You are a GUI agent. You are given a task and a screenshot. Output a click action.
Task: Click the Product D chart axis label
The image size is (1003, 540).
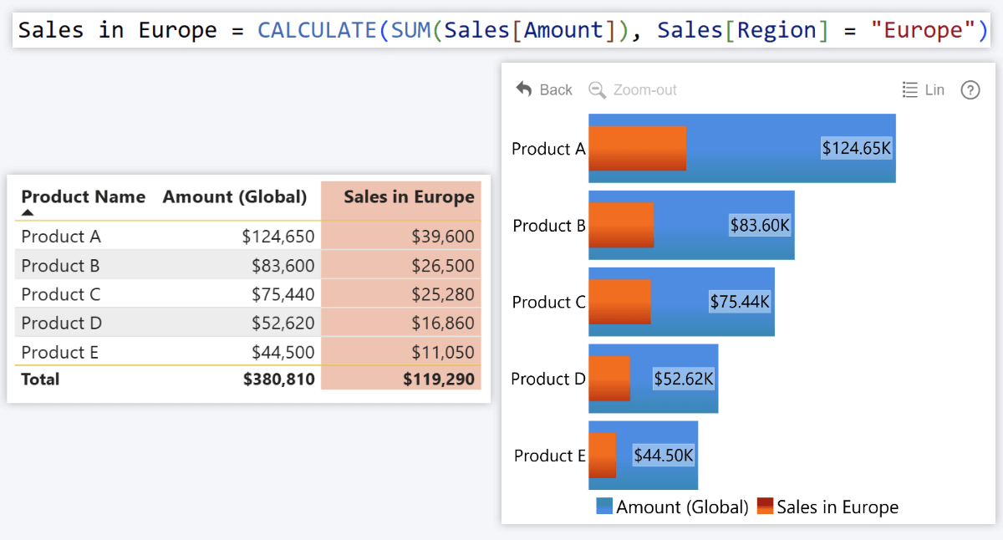(548, 379)
